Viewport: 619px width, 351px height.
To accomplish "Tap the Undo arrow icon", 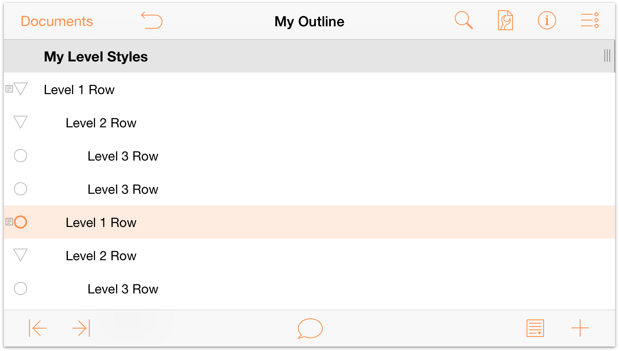I will click(x=152, y=20).
